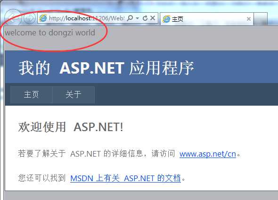
Task: Click the Internet Explorer icon in address bar
Action: [43, 18]
